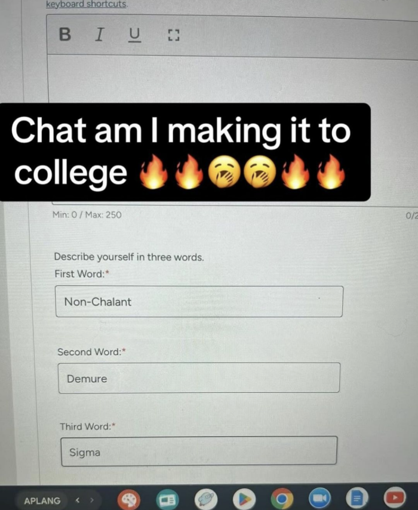
Task: Focus the Third Word field containing Sigma
Action: [x=199, y=451]
